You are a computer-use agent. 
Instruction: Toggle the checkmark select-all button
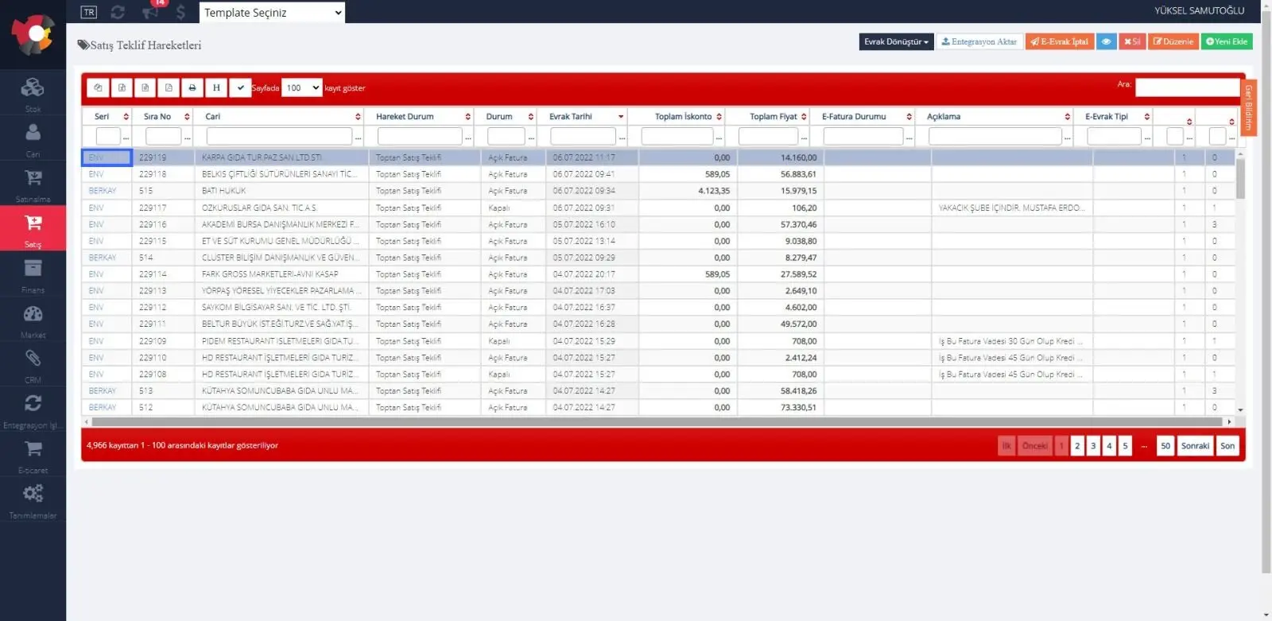[240, 88]
